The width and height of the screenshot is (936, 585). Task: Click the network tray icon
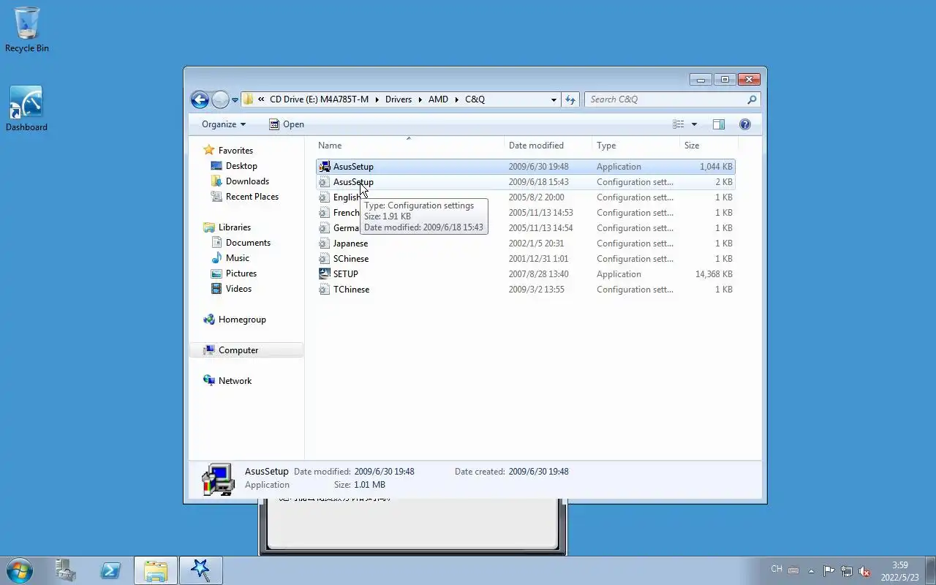coord(847,571)
